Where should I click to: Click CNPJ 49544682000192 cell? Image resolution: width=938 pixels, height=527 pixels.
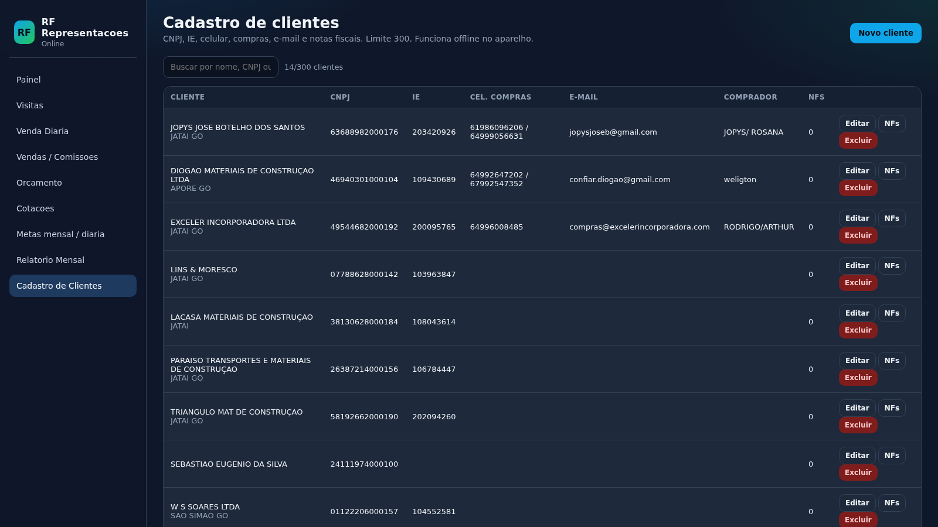coord(364,227)
